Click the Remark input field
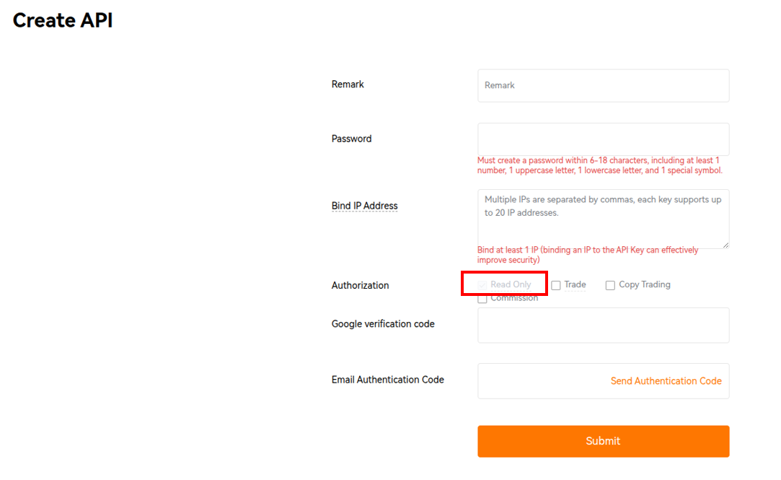Viewport: 781px width, 480px height. (603, 86)
